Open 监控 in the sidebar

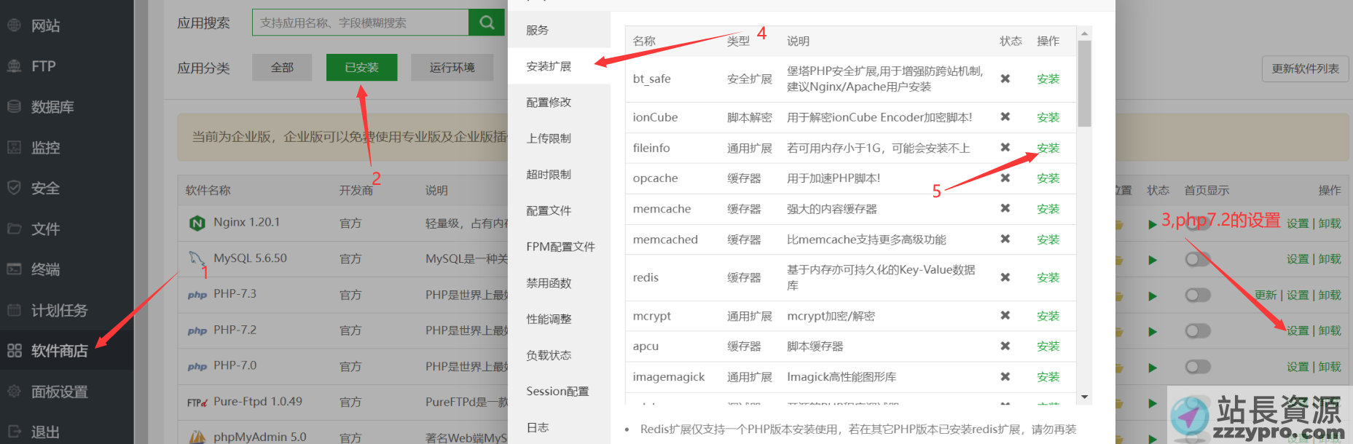[x=45, y=148]
